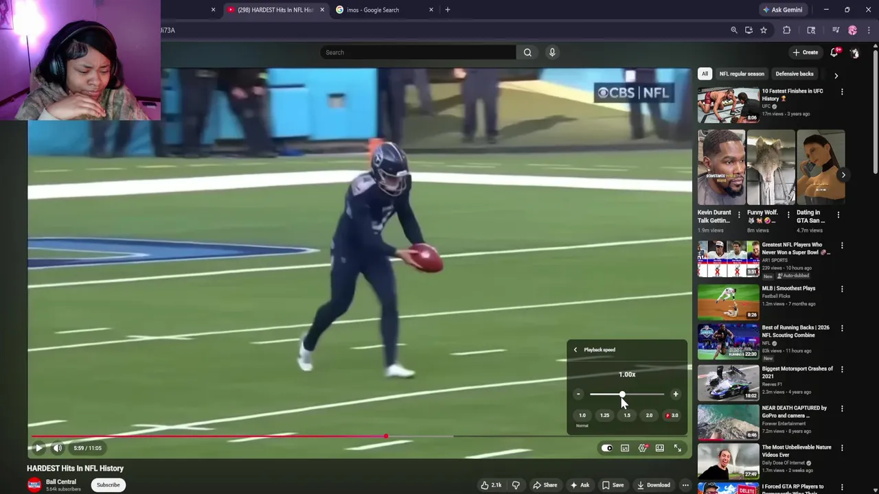879x494 pixels.
Task: Show next shorts with the arrow
Action: (x=843, y=175)
